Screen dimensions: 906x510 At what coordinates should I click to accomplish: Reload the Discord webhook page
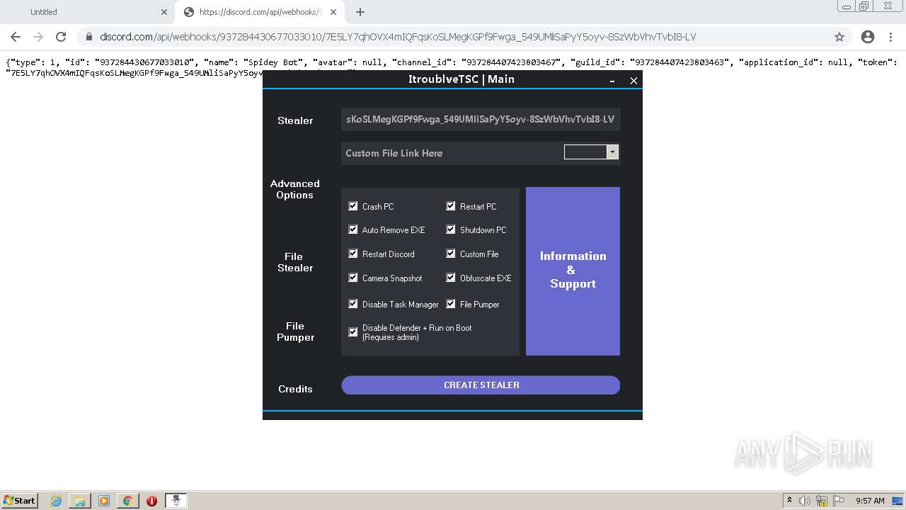pyautogui.click(x=61, y=37)
